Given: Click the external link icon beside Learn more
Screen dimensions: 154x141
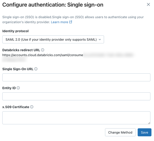Looking at the screenshot, I should [x=71, y=22].
